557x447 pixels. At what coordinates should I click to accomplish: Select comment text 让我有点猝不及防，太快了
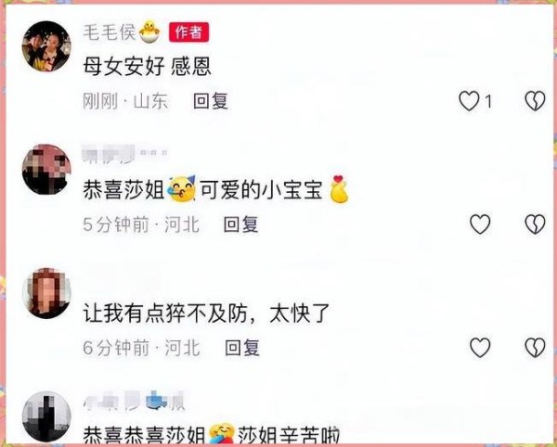click(206, 313)
